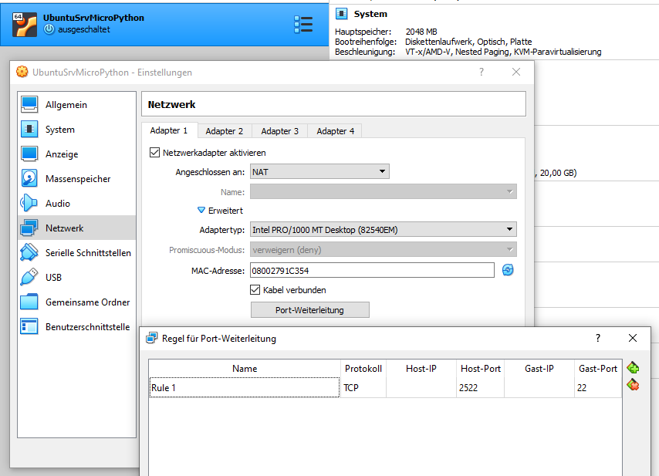Toggle Netzwerkadapter aktivieren checkbox

click(154, 153)
